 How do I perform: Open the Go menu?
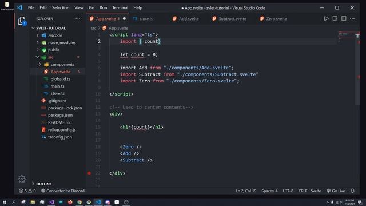91,7
